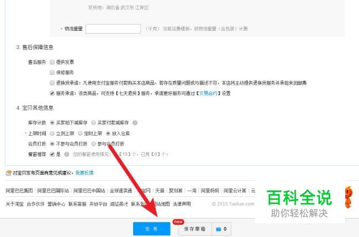Click the blue 发布 publish button

click(151, 229)
